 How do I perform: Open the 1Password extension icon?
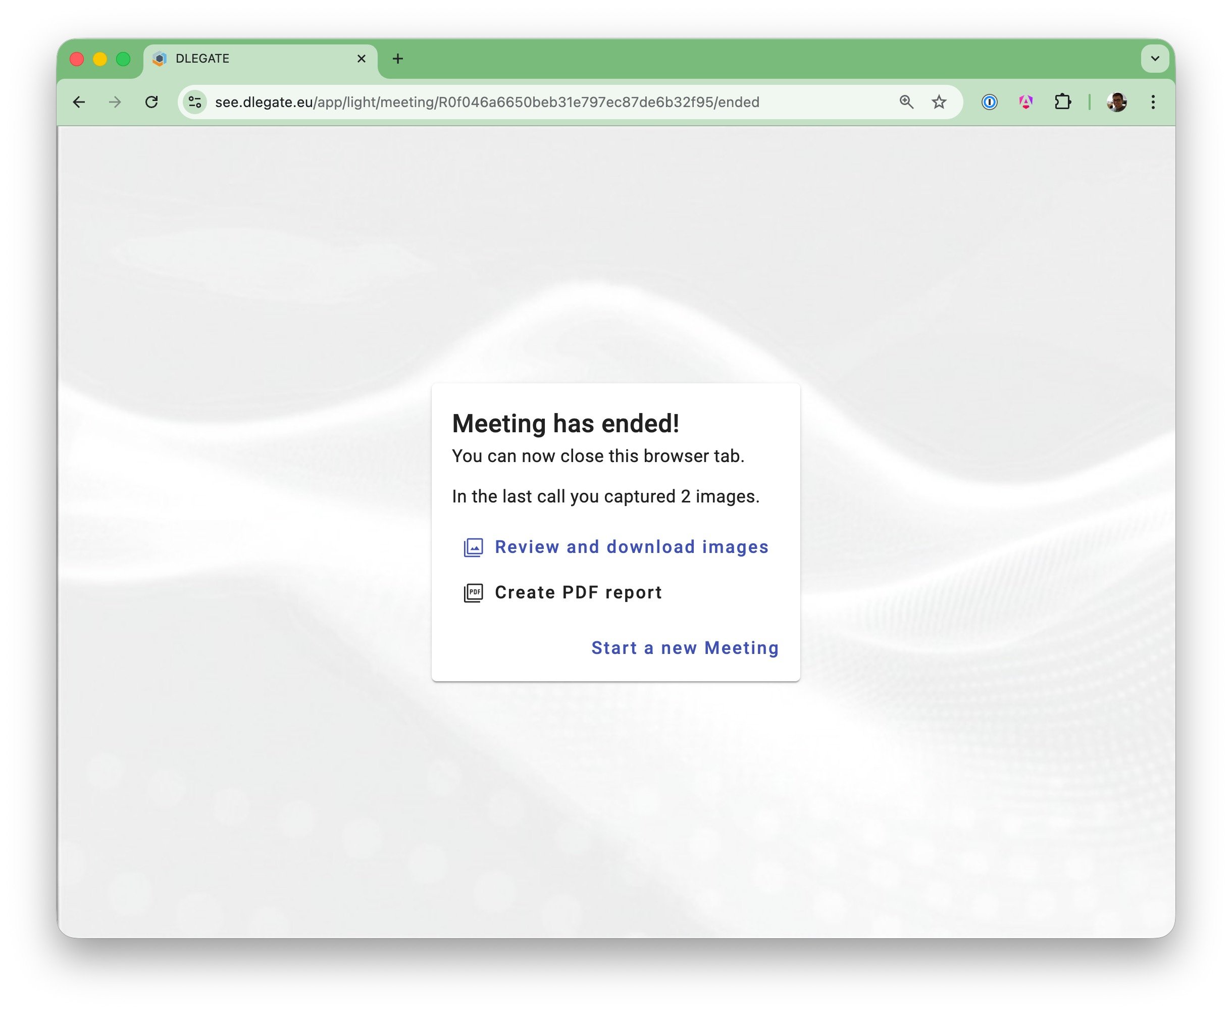(989, 102)
